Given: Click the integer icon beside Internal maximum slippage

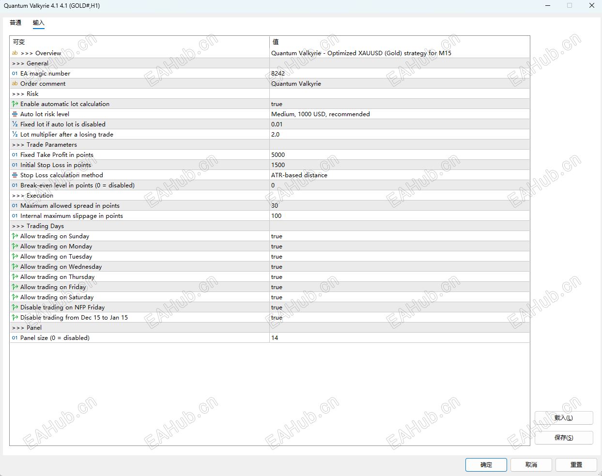Looking at the screenshot, I should point(15,216).
